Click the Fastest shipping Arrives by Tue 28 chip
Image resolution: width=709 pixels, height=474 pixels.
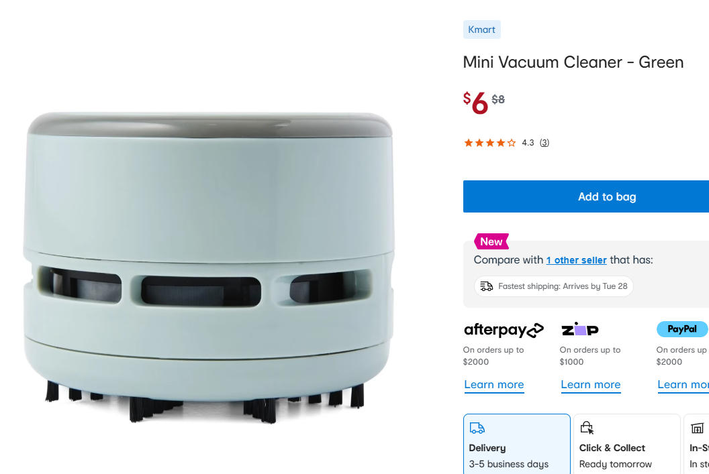click(x=553, y=286)
